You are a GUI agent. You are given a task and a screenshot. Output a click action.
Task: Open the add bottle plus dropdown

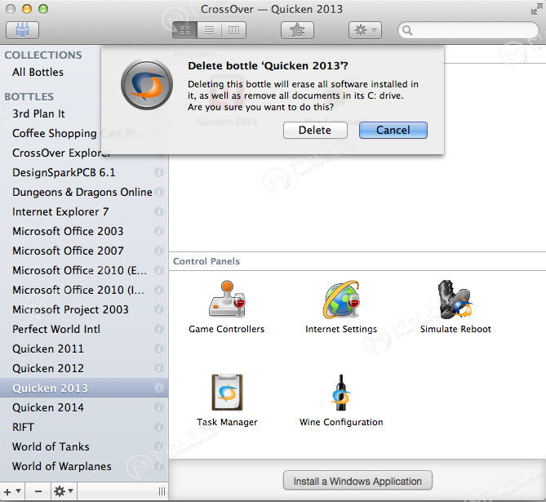(x=12, y=491)
